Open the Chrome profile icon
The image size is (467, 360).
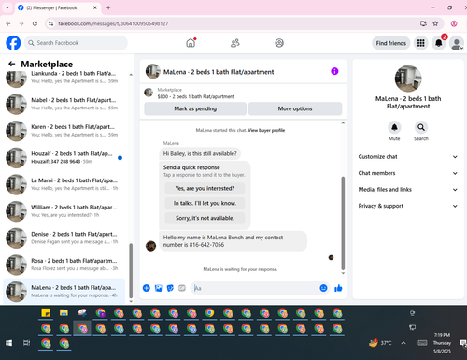tap(454, 23)
